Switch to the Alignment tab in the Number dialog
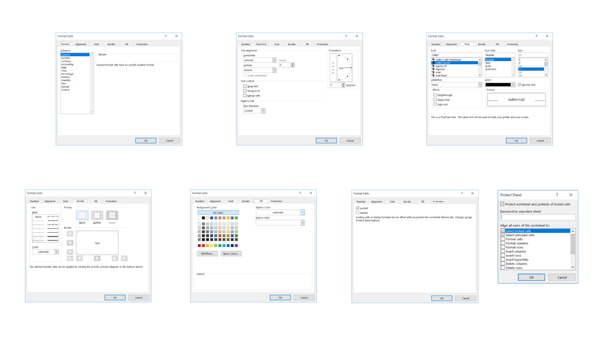Screen dimensions: 599x337 (x=81, y=44)
